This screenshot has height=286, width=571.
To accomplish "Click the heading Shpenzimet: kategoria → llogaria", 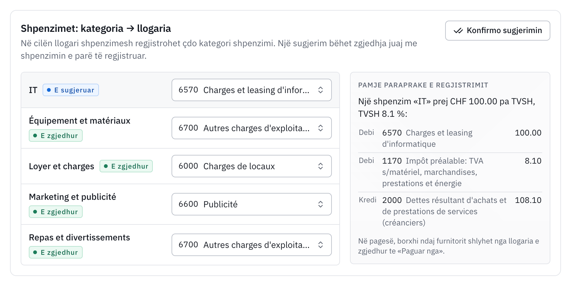I will click(x=96, y=29).
